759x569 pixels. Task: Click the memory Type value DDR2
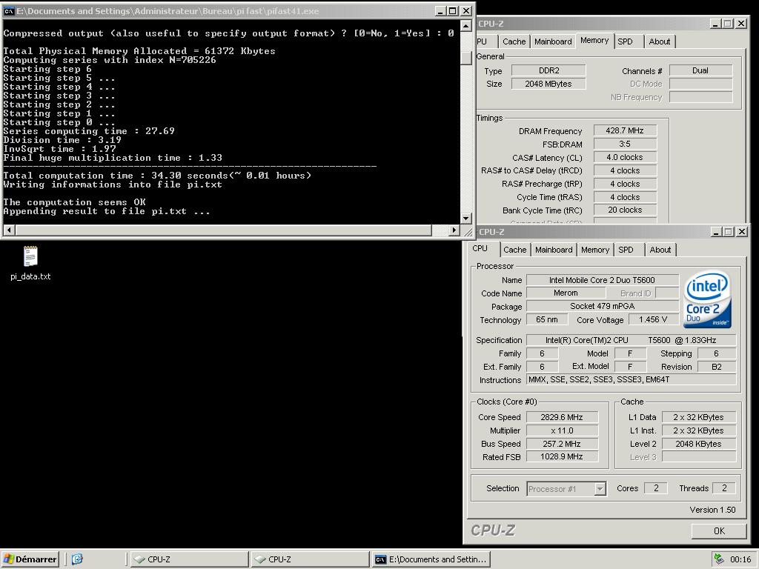549,70
